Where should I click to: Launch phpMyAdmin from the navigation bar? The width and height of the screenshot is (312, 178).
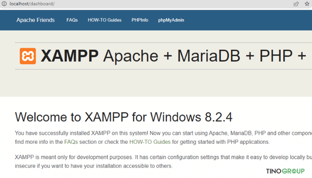(x=171, y=20)
